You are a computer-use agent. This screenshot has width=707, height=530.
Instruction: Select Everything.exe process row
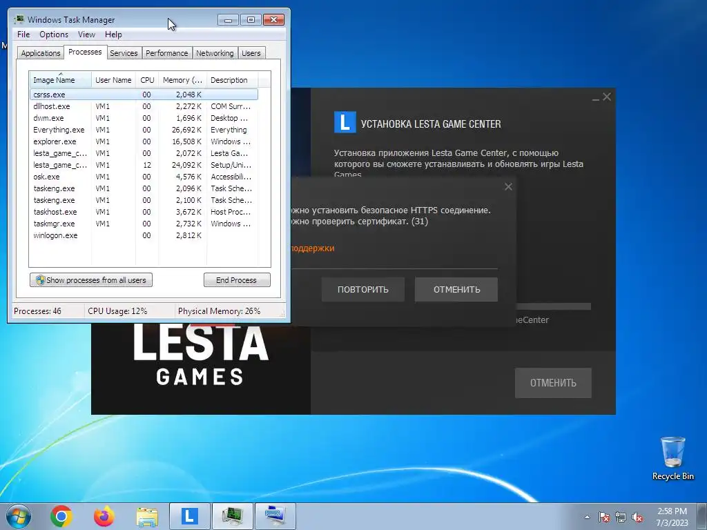coord(144,130)
